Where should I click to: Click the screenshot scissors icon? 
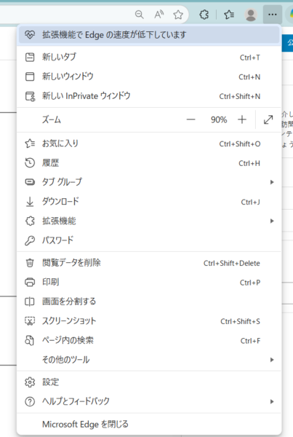pyautogui.click(x=30, y=321)
